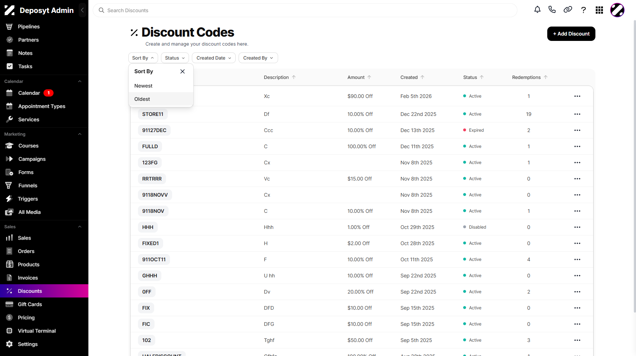Open actions menu for HHH row
This screenshot has width=636, height=356.
click(577, 227)
